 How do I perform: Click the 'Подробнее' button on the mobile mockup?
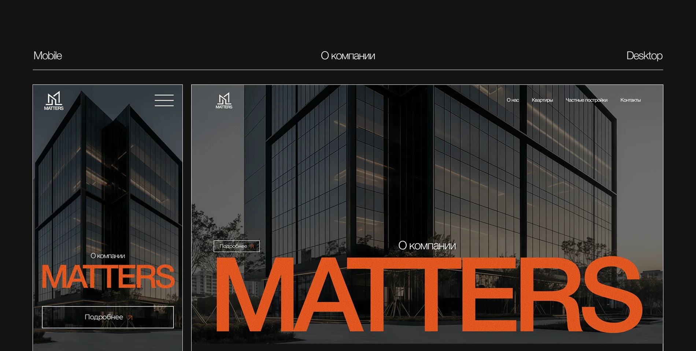pyautogui.click(x=108, y=317)
